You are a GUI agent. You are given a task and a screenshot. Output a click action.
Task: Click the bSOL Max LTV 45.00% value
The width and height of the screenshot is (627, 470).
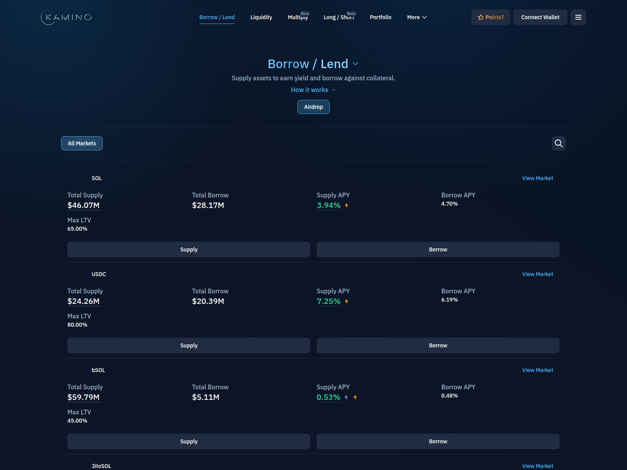pyautogui.click(x=77, y=421)
